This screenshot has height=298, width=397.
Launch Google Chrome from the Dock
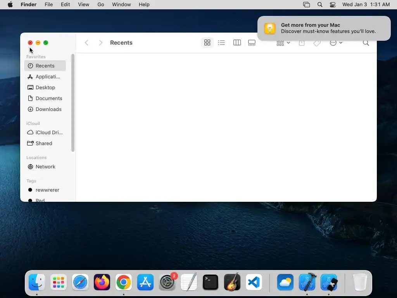(124, 282)
